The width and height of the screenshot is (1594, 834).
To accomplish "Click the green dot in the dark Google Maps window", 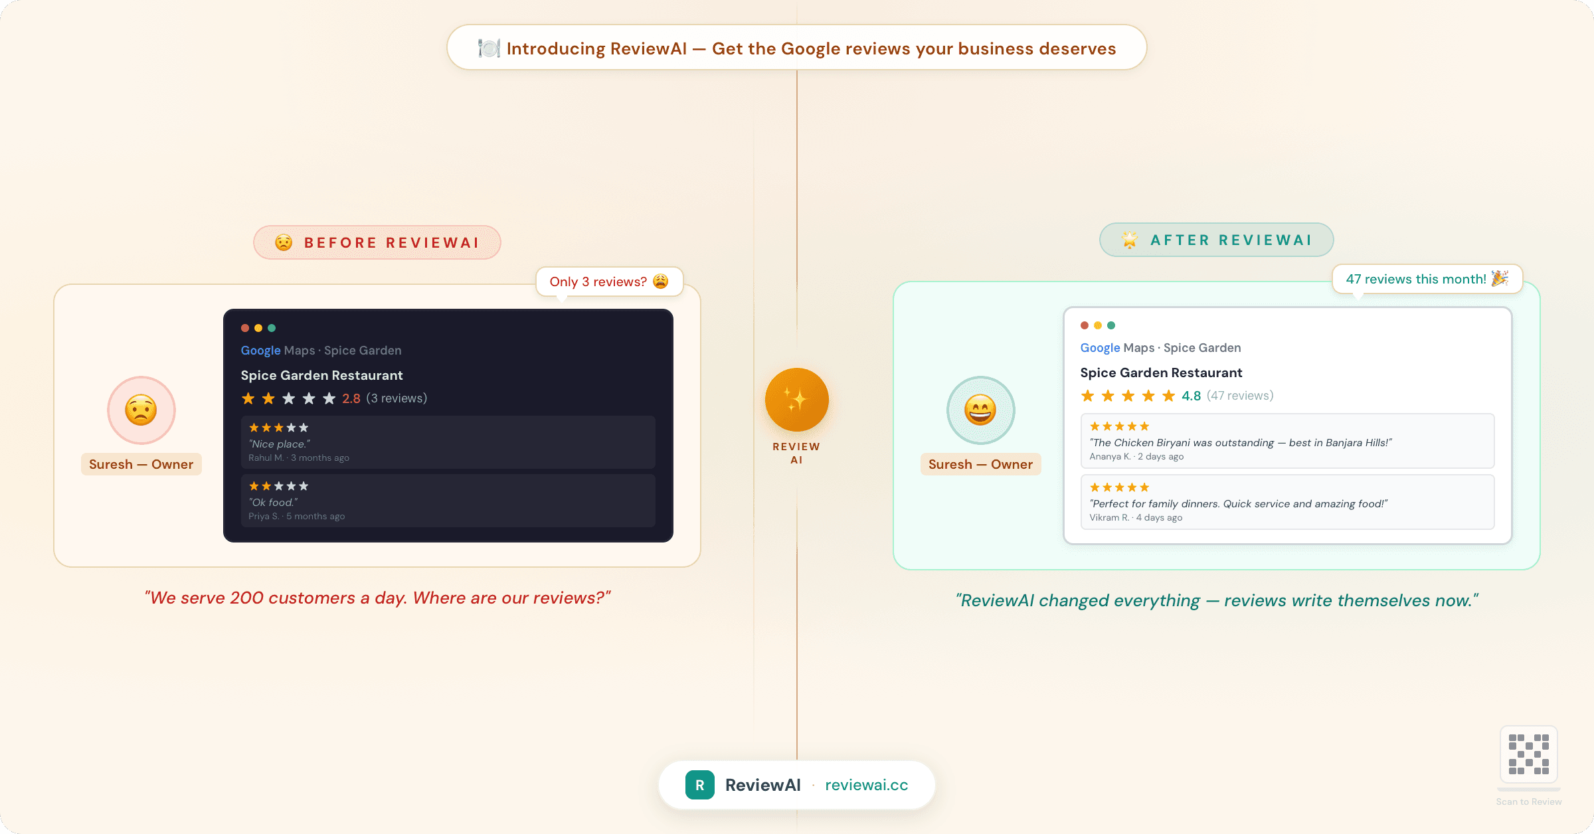I will click(x=272, y=328).
